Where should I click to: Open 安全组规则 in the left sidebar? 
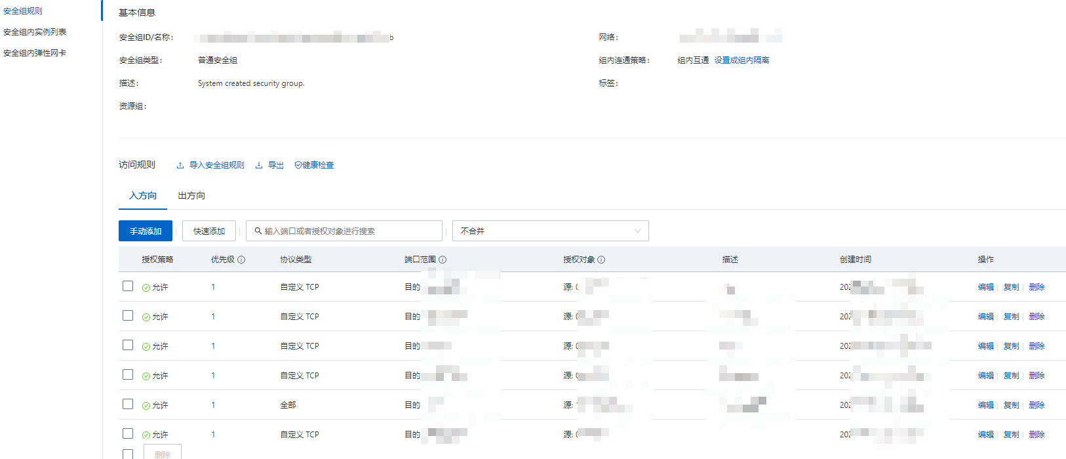[23, 11]
